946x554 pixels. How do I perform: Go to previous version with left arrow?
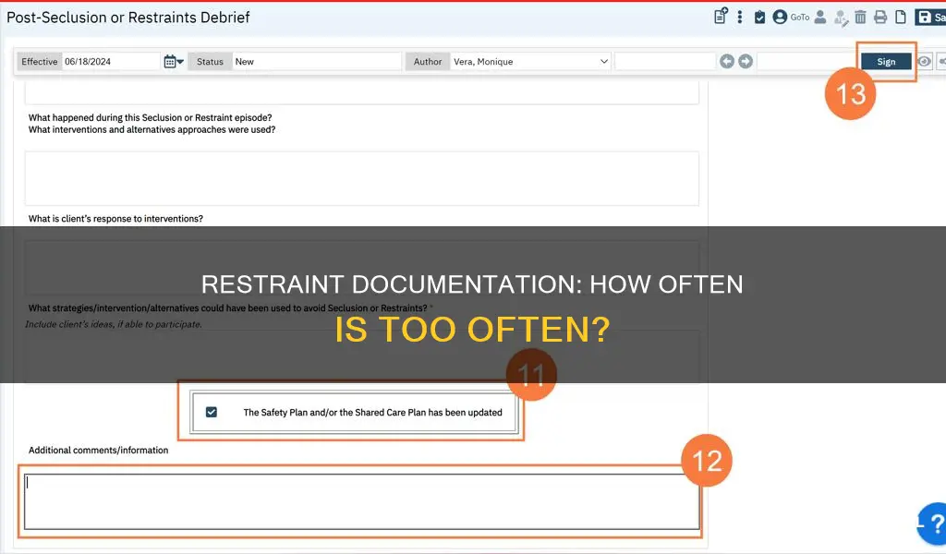click(727, 62)
